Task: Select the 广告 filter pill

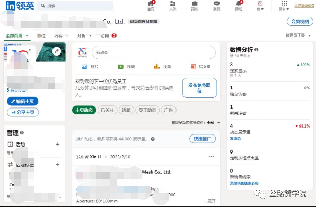Action: point(169,110)
